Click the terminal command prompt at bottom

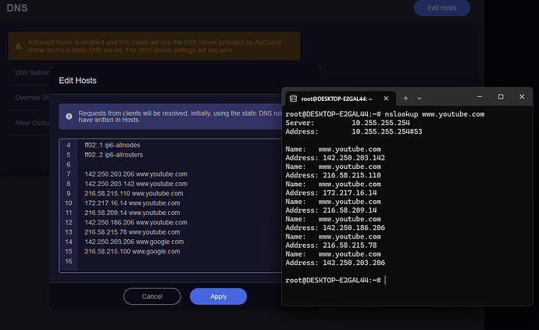333,280
